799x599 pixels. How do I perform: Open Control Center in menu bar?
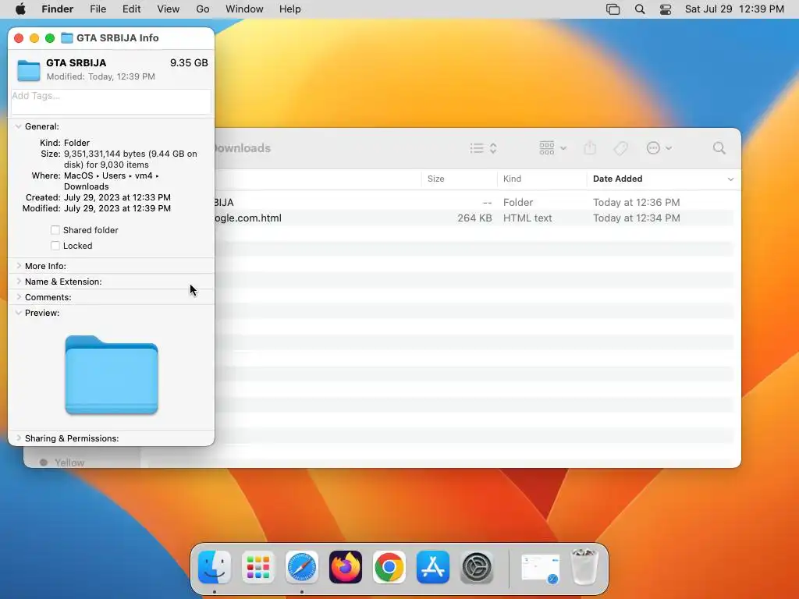tap(666, 9)
